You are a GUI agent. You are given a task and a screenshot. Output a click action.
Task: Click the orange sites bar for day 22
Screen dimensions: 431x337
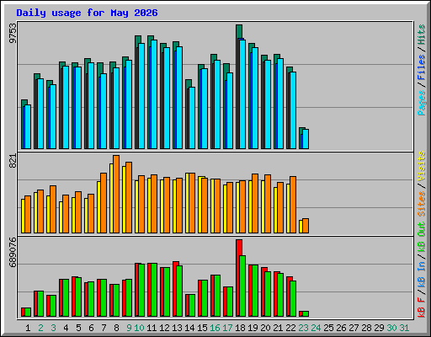tap(293, 205)
